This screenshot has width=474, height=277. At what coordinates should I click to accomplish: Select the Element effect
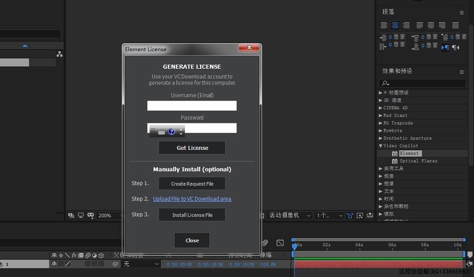[x=410, y=153]
